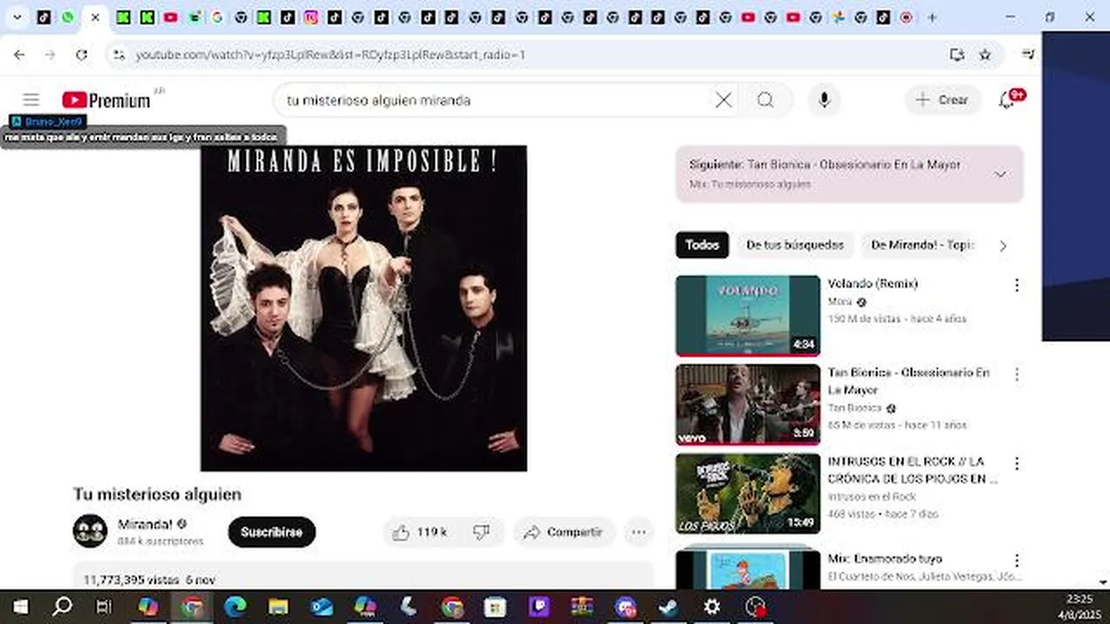This screenshot has width=1110, height=624.
Task: Go back in the browser
Action: coord(19,55)
